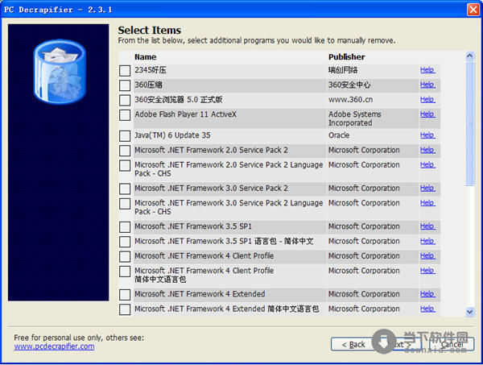The image size is (483, 365).
Task: Check the 360压缩 checkbox
Action: (125, 85)
